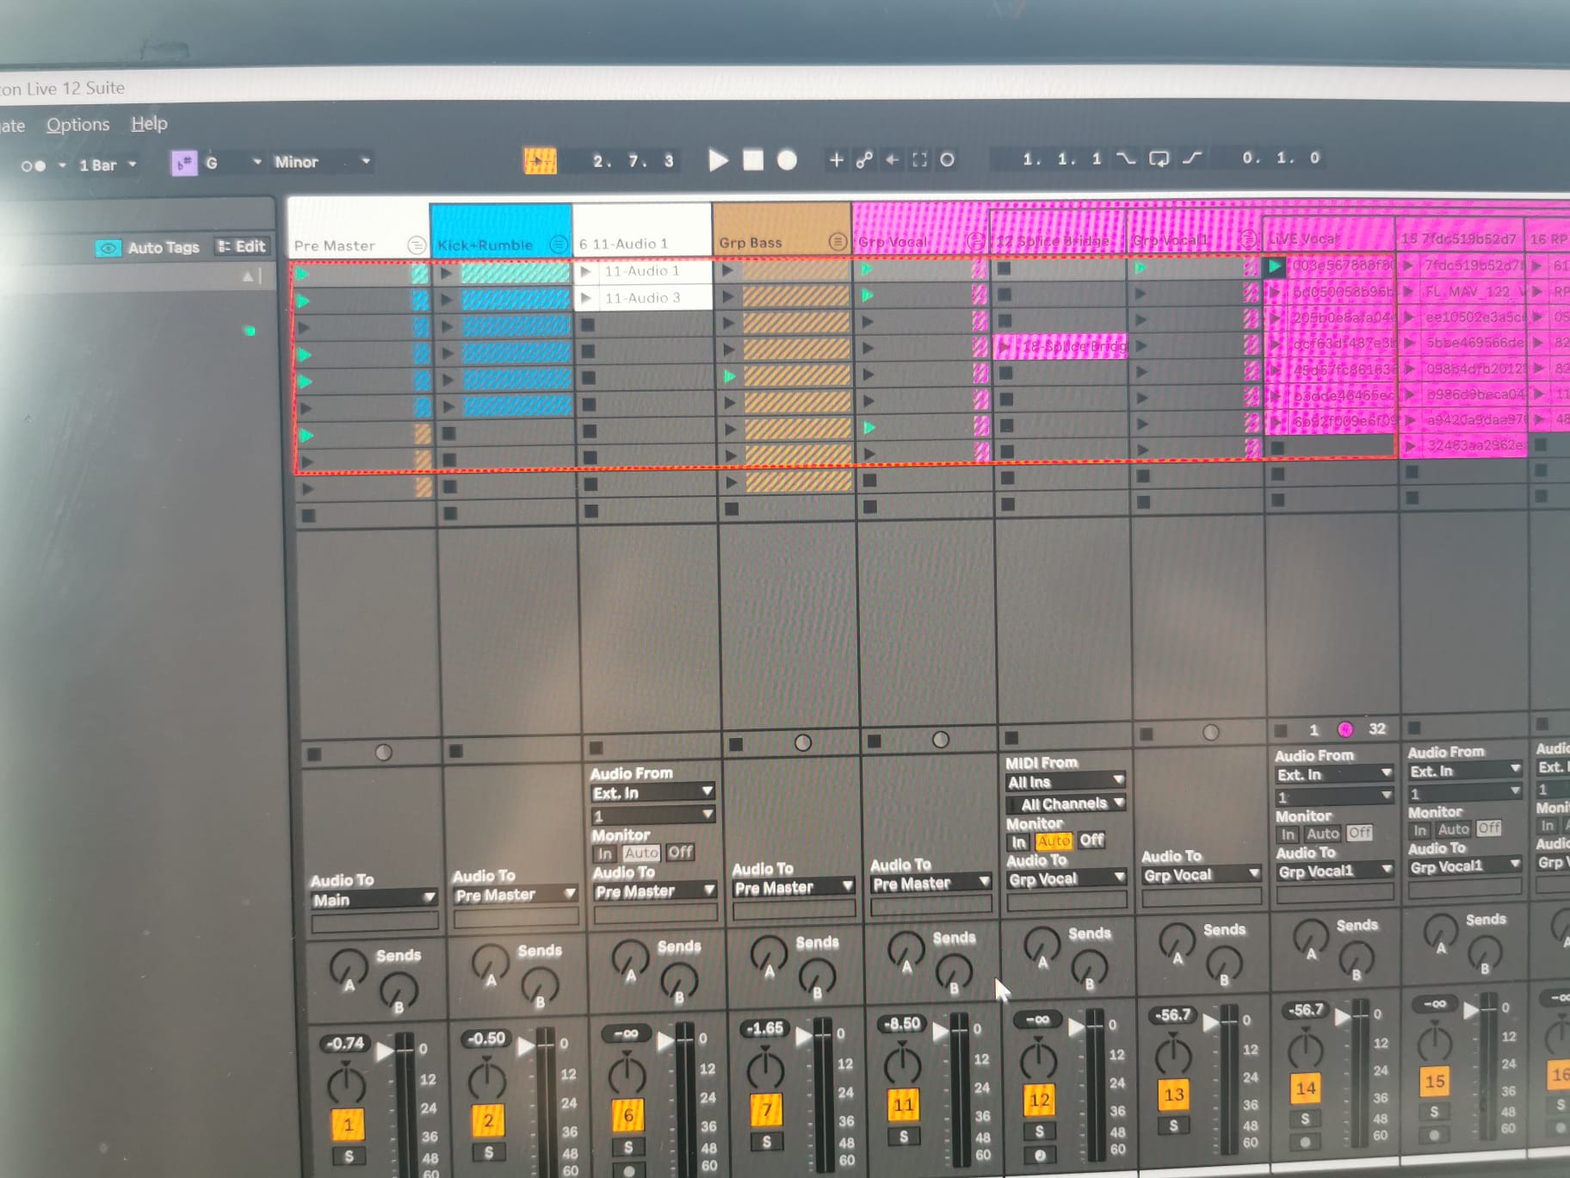
Task: Click the Arrangement Record button
Action: [x=787, y=160]
